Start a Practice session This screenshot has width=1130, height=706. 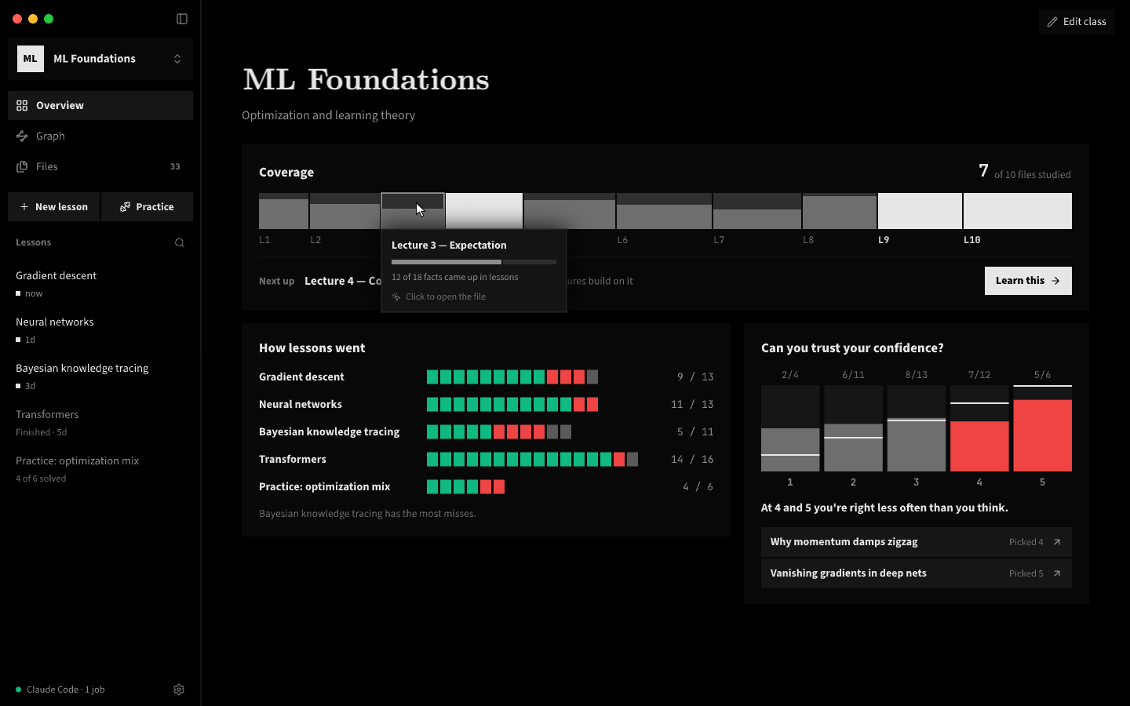point(147,206)
